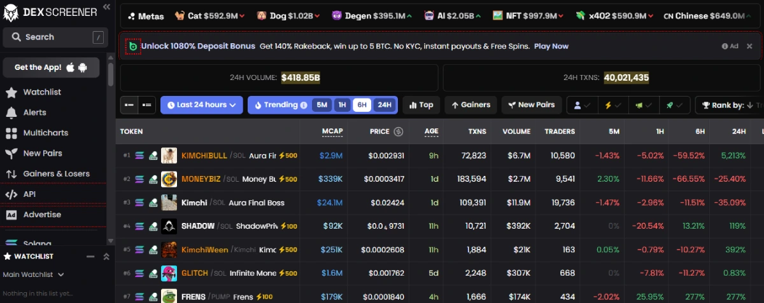Open the Main Watchlist dropdown

(33, 274)
